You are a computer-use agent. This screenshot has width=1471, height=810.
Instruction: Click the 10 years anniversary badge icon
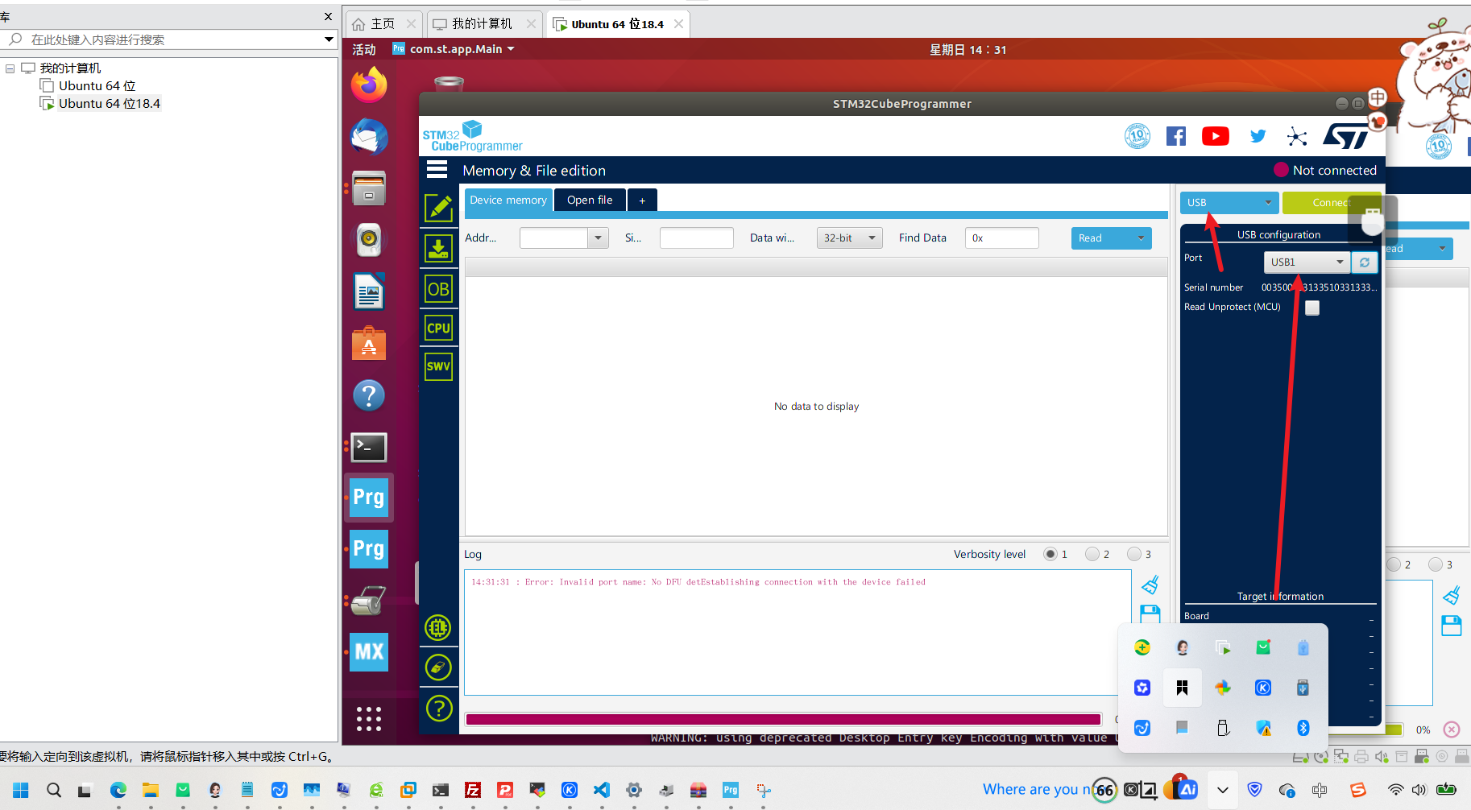(1137, 136)
